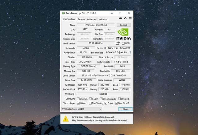
Task: Close GPU-Z with the title bar X
Action: (x=129, y=13)
